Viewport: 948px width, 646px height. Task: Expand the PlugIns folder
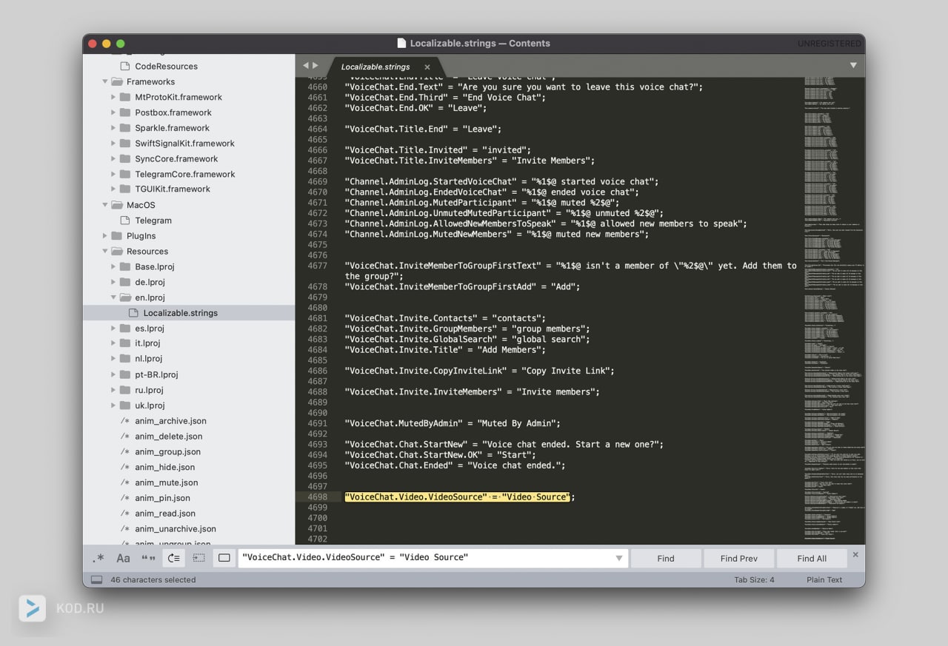pyautogui.click(x=105, y=236)
